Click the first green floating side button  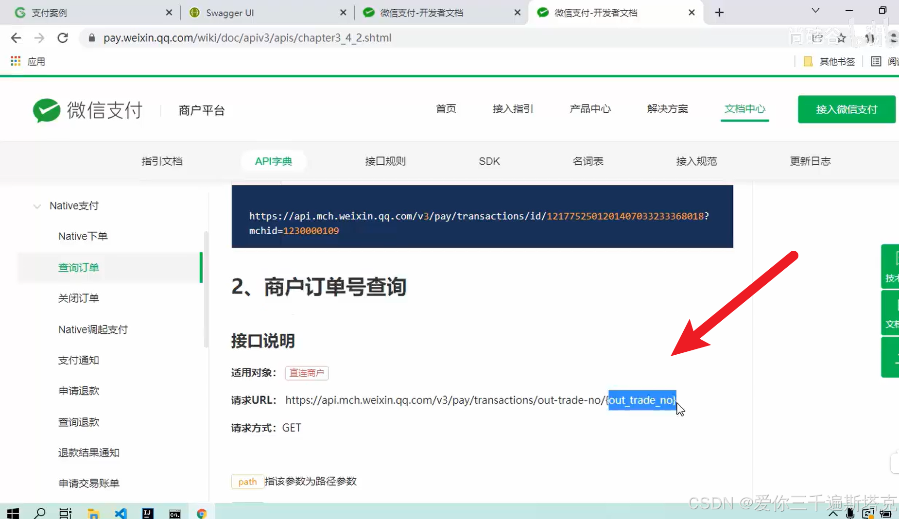coord(890,266)
